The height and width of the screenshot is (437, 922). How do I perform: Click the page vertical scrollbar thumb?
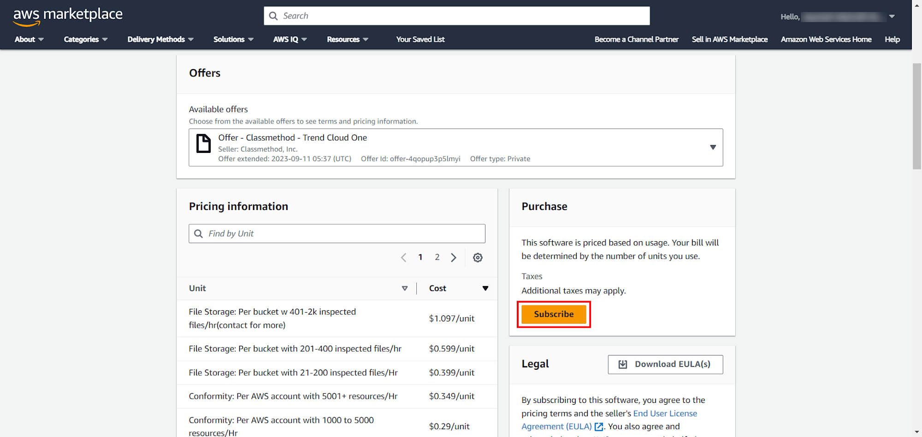(917, 117)
